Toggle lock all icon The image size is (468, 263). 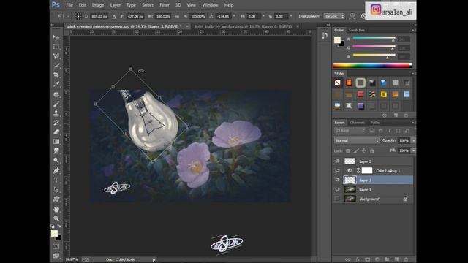point(372,151)
